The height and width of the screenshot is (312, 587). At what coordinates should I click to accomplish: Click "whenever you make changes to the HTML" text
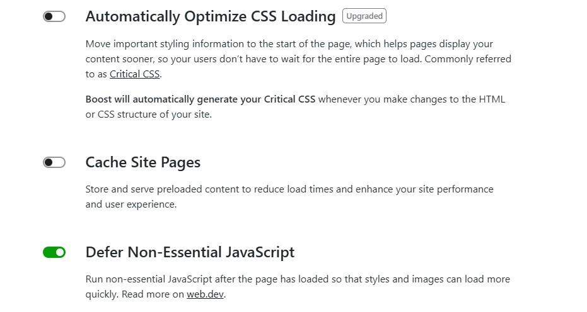pos(412,99)
